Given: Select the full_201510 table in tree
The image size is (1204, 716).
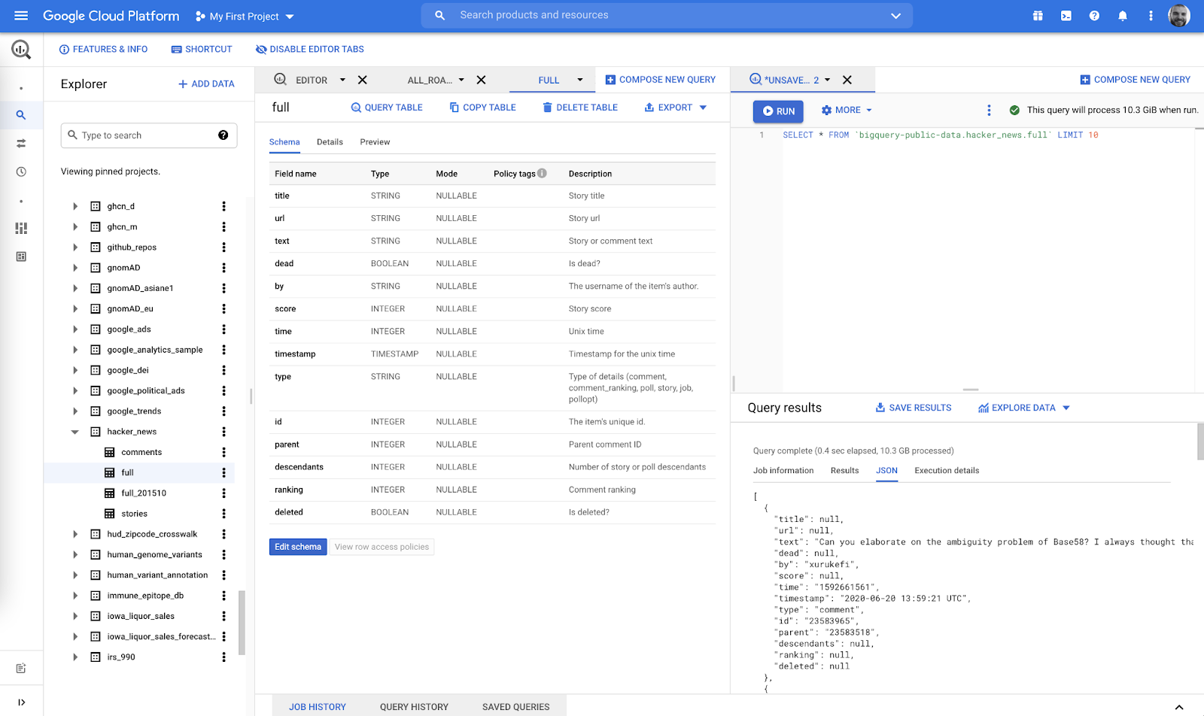Looking at the screenshot, I should 143,493.
